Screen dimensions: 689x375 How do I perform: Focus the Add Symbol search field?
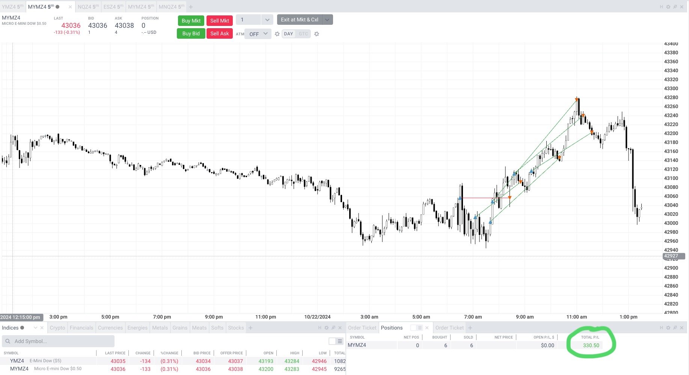pos(58,341)
